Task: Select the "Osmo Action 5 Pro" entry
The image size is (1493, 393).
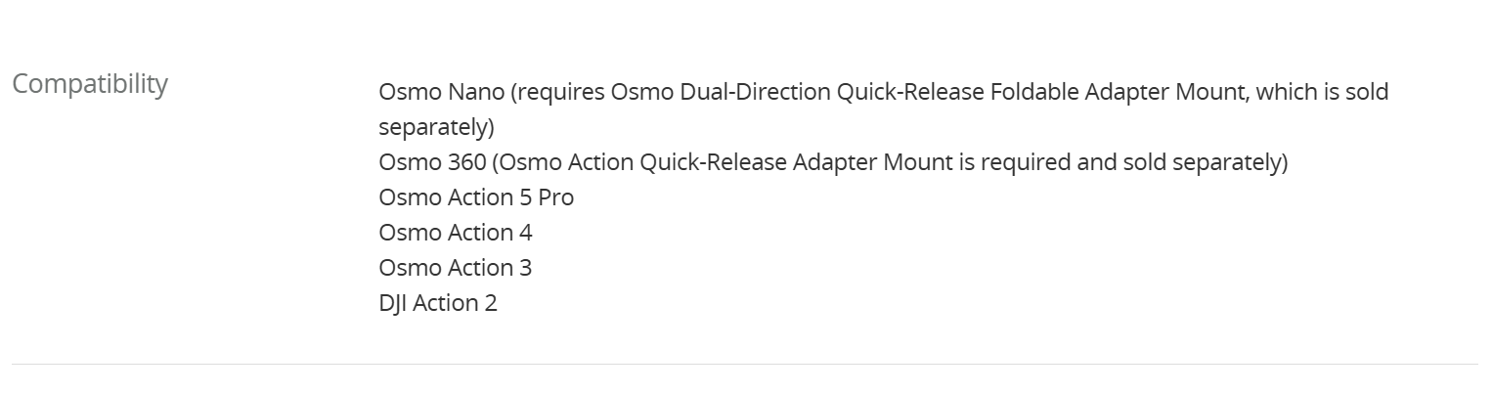Action: tap(476, 197)
